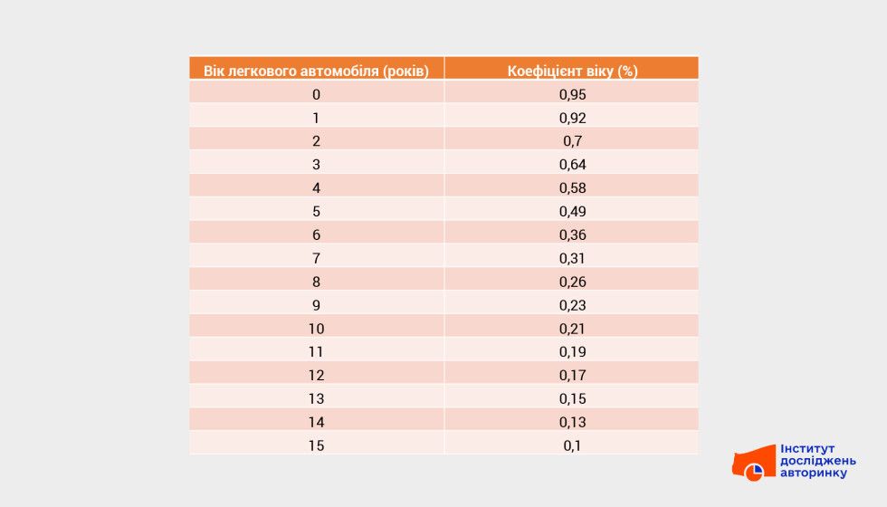The image size is (887, 507).
Task: Select the age cell showing 14
Action: coord(316,423)
